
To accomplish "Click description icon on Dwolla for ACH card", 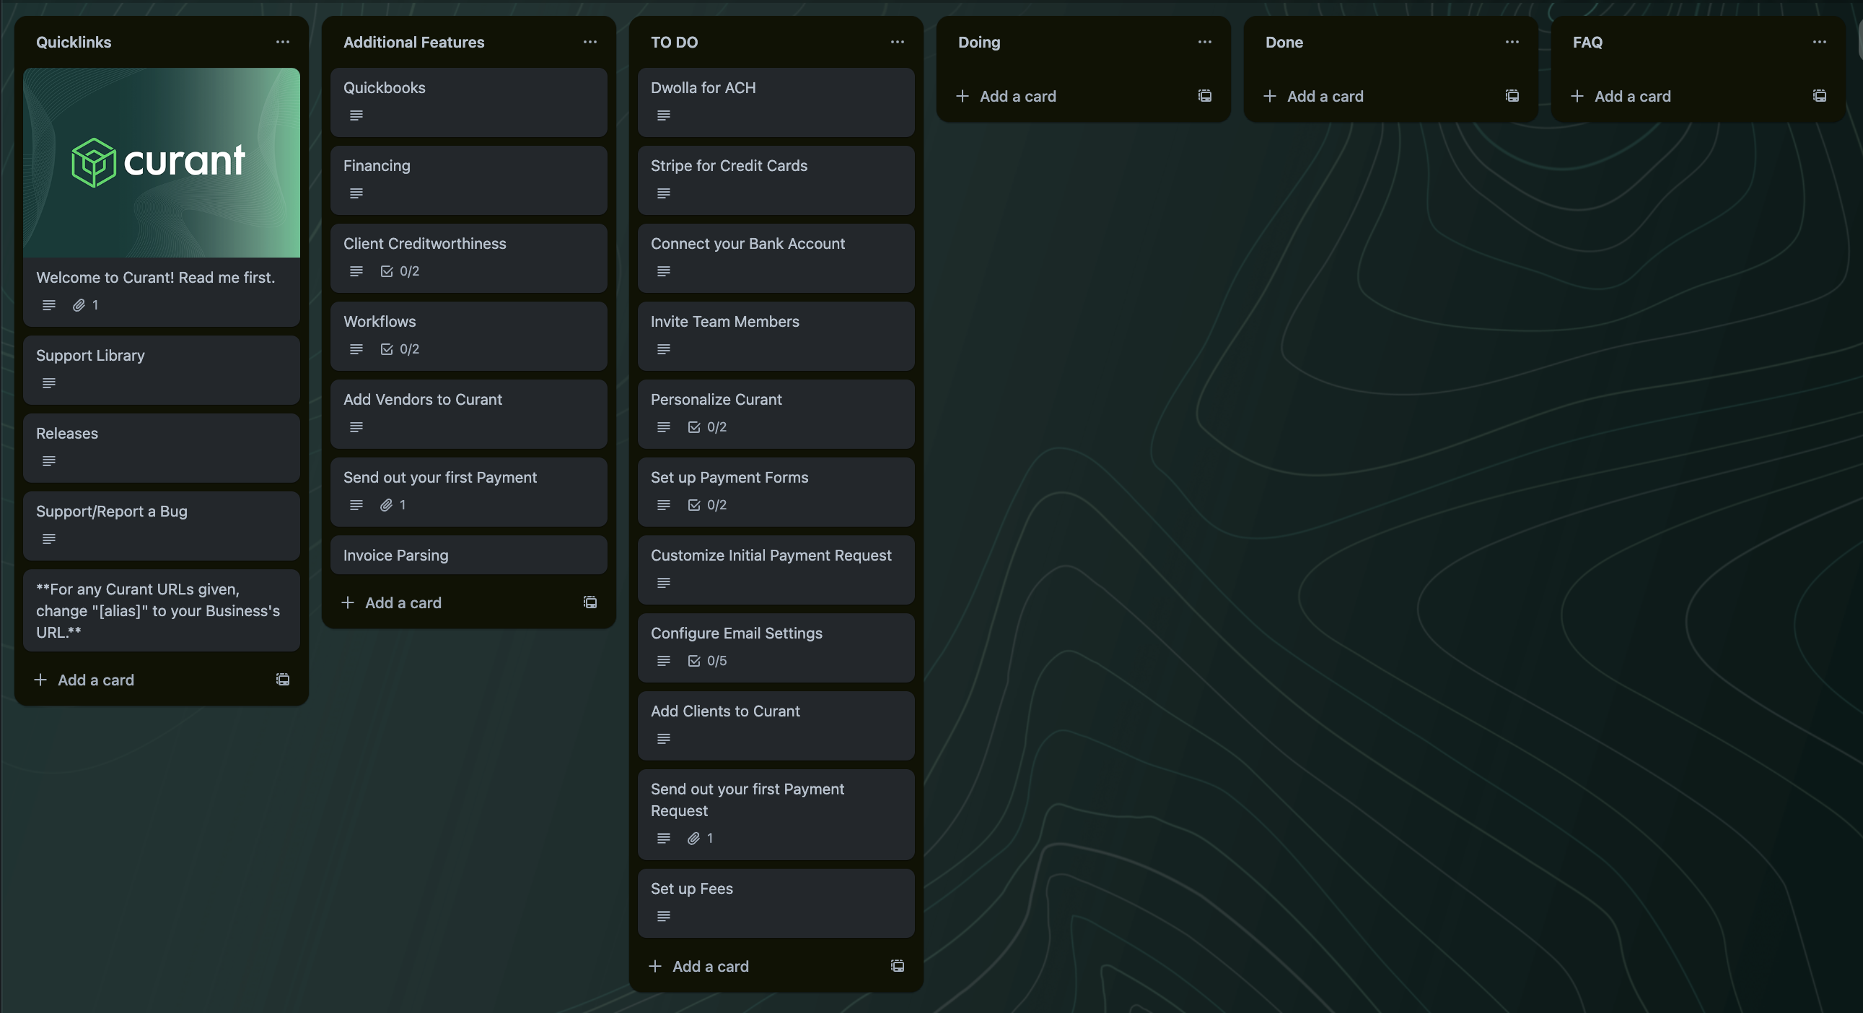I will [x=663, y=115].
